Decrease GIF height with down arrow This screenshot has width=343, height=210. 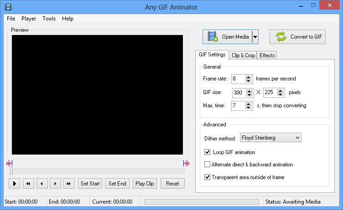(280, 95)
